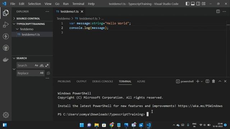Click the VS Code logo icon
The height and width of the screenshot is (129, 230).
point(4,4)
